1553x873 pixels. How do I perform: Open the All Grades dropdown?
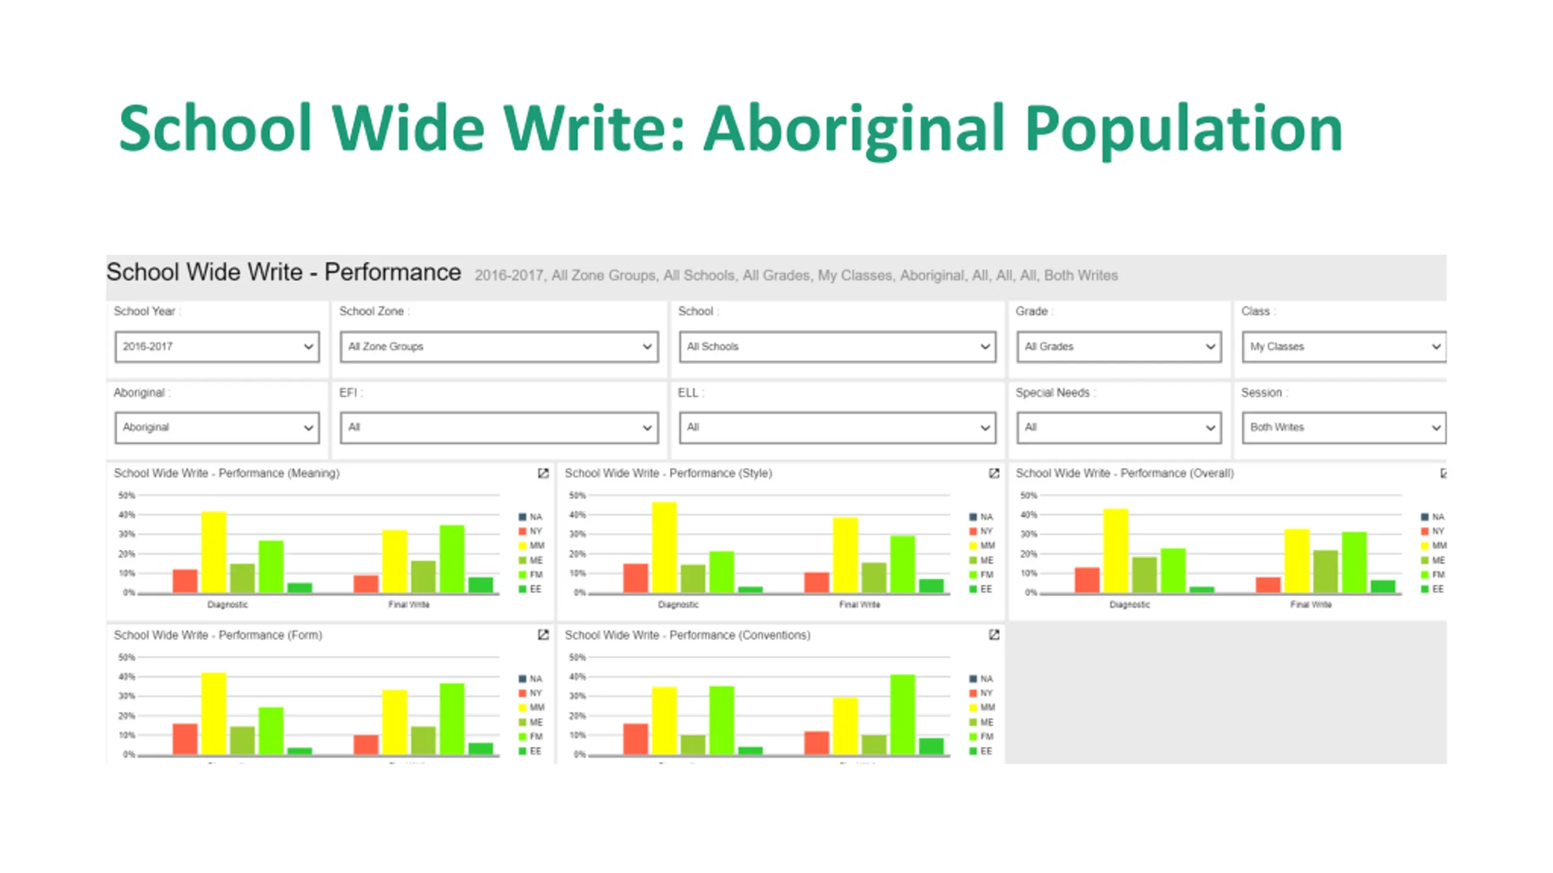[x=1119, y=347]
